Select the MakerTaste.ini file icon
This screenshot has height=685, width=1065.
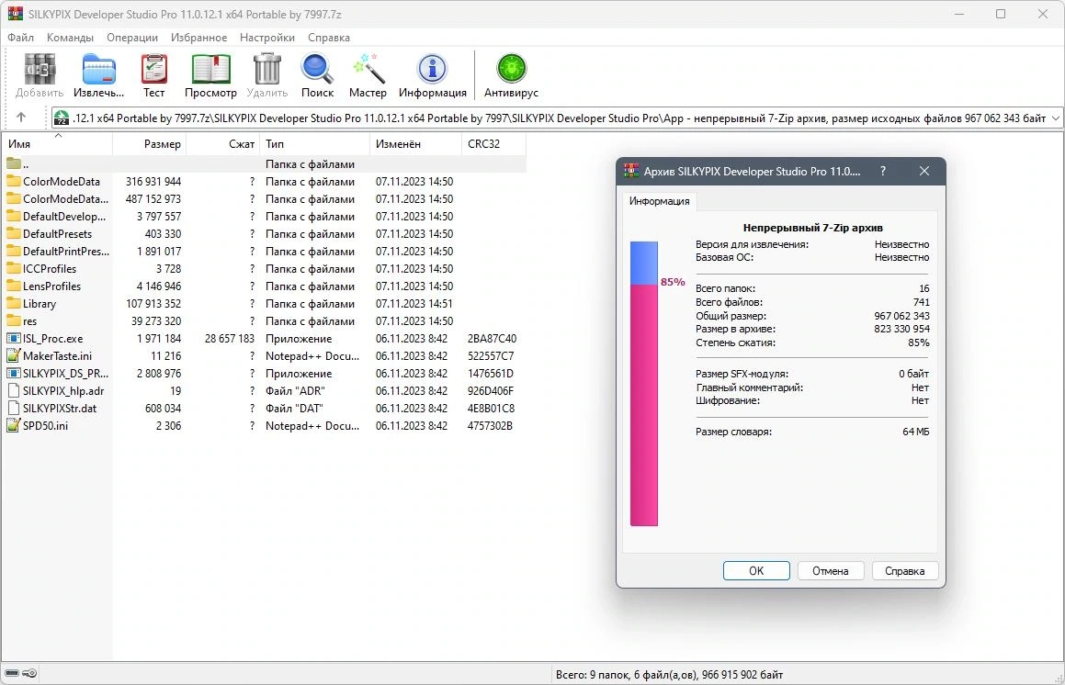point(14,355)
